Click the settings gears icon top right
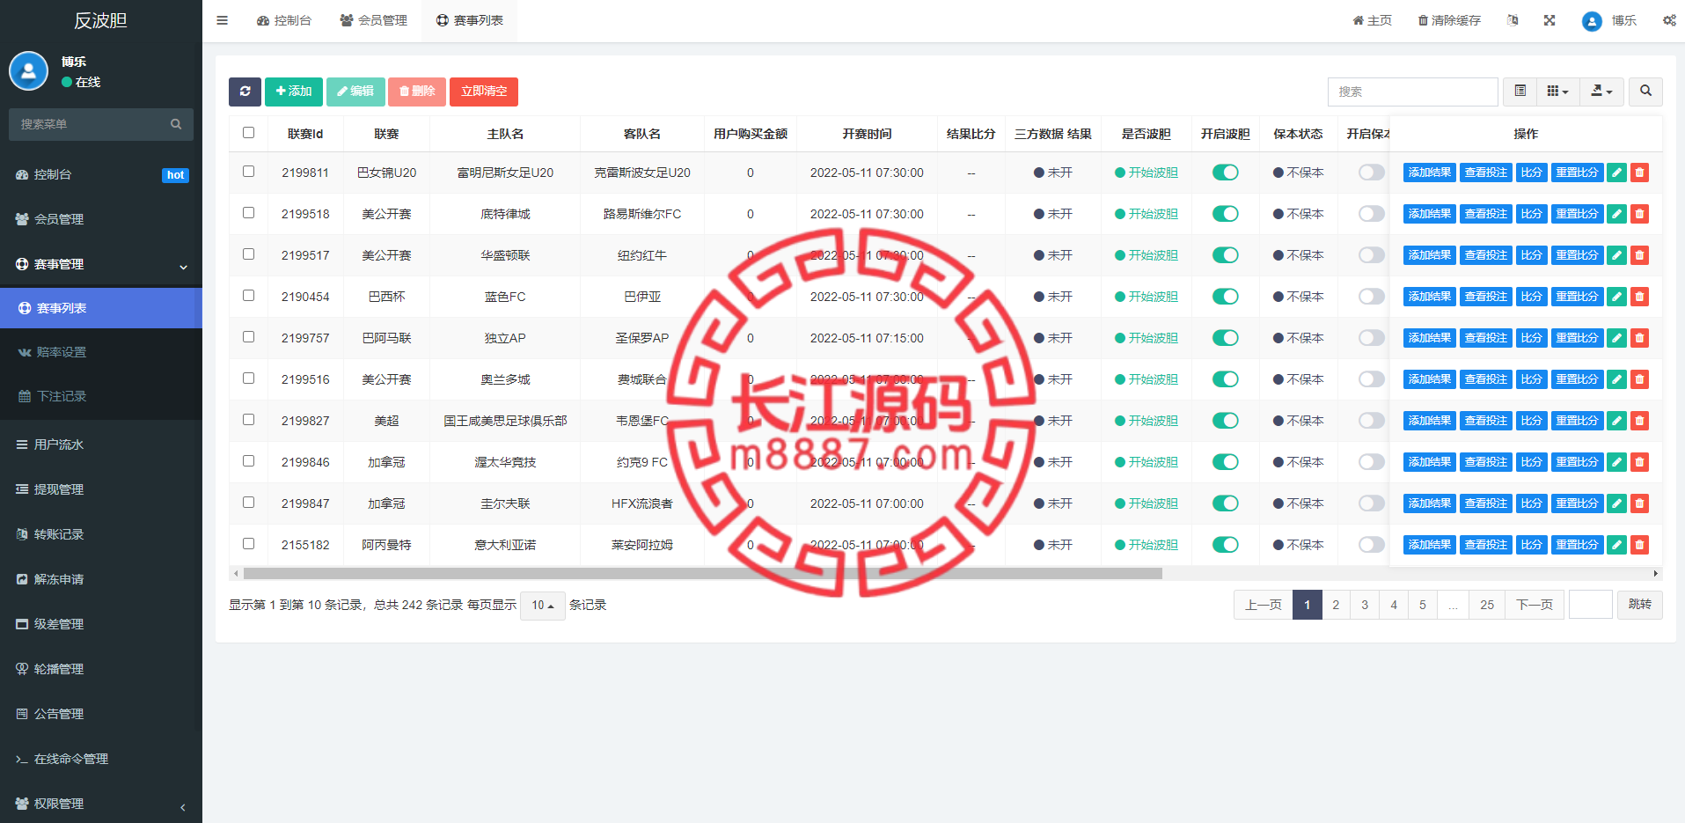 click(x=1669, y=20)
